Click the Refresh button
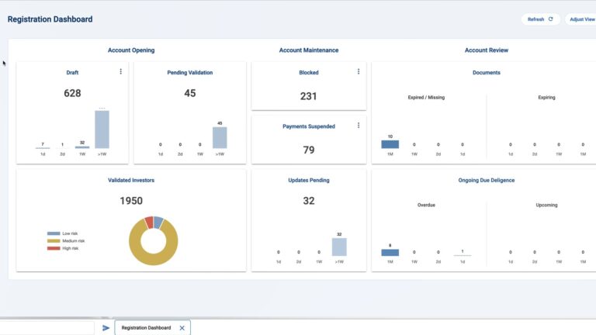596x335 pixels. click(540, 19)
